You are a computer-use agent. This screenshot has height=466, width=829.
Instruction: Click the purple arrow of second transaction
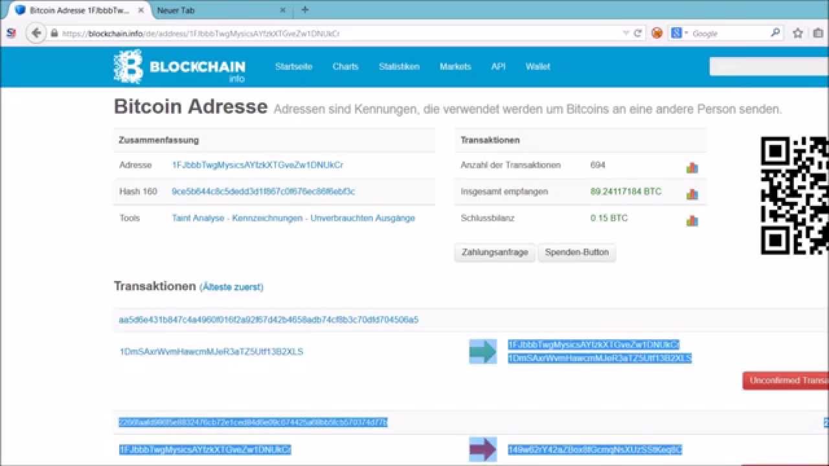pyautogui.click(x=483, y=449)
